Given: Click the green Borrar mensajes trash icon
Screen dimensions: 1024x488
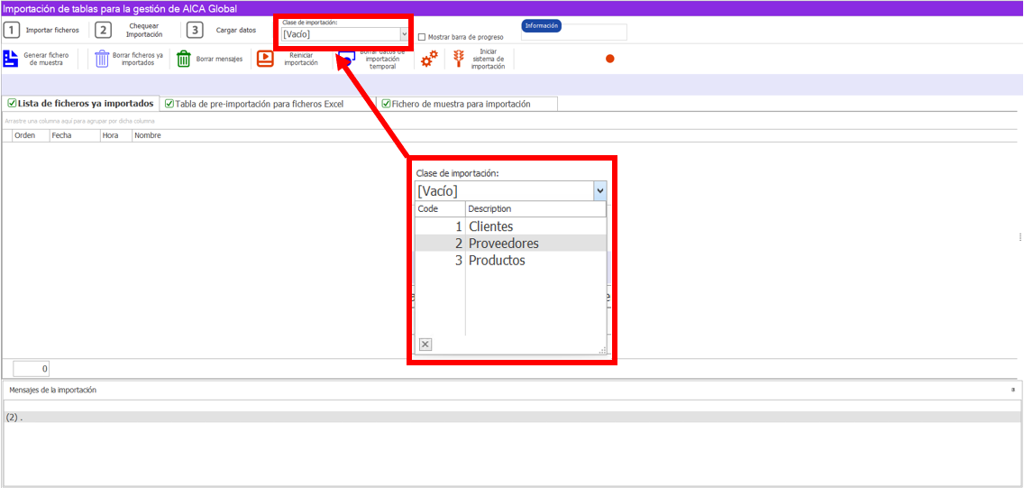Looking at the screenshot, I should 183,59.
